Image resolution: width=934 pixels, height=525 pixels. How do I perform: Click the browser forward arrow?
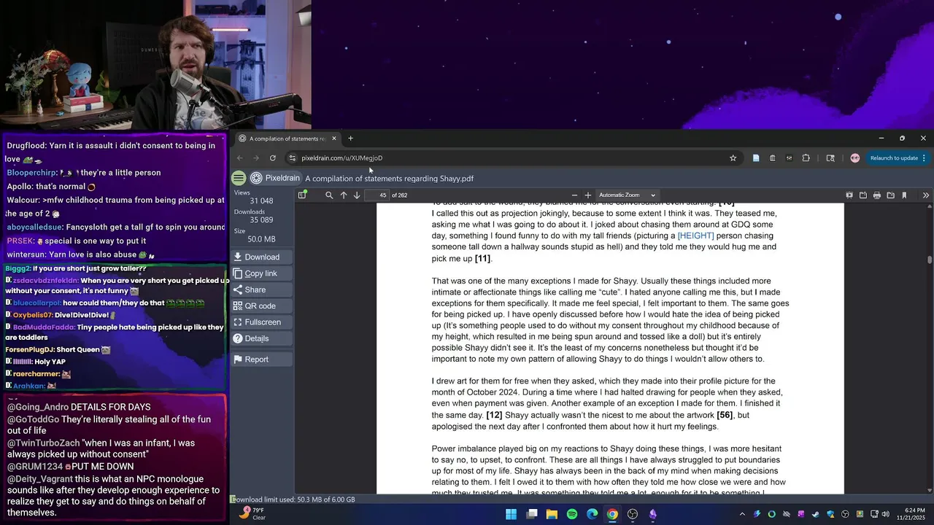[256, 157]
